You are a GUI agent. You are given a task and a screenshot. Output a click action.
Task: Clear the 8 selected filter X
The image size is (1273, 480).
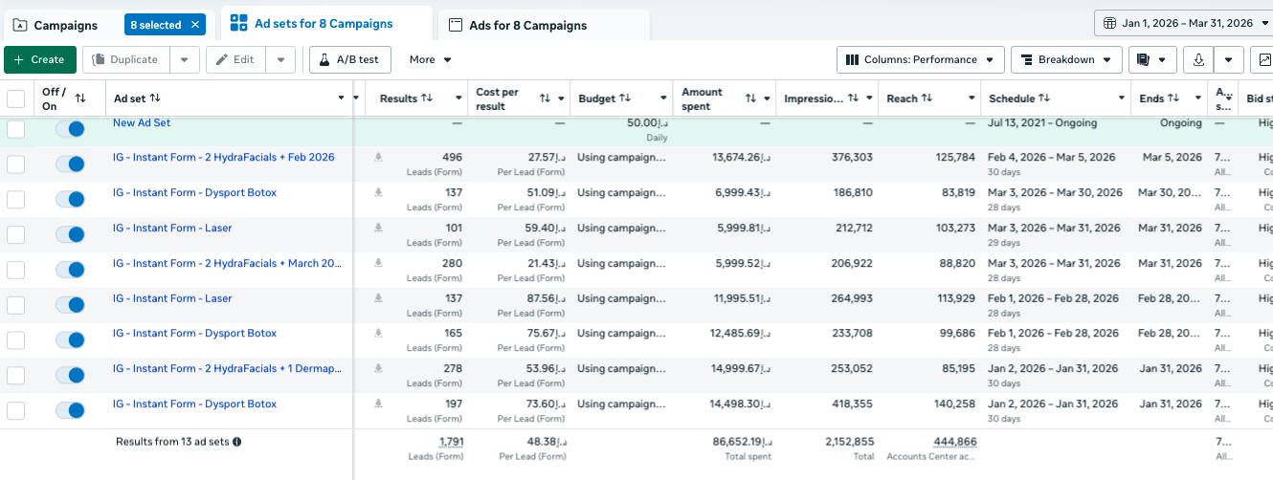(x=195, y=25)
